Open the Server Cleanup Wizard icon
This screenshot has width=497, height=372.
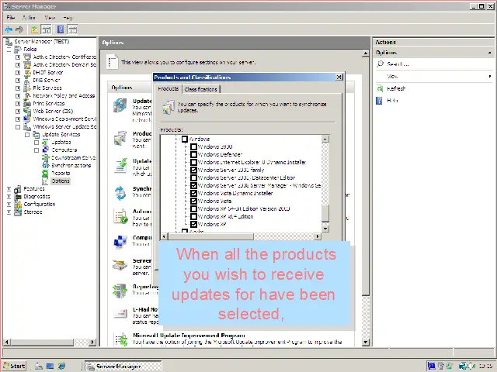click(x=120, y=265)
